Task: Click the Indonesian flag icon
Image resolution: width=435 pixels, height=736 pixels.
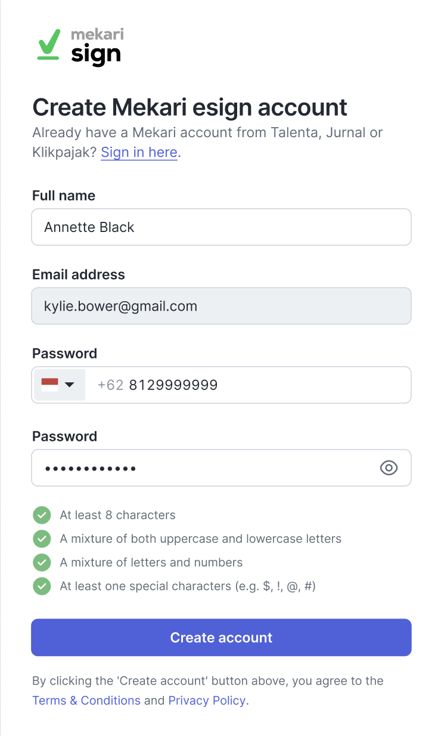Action: coord(49,385)
